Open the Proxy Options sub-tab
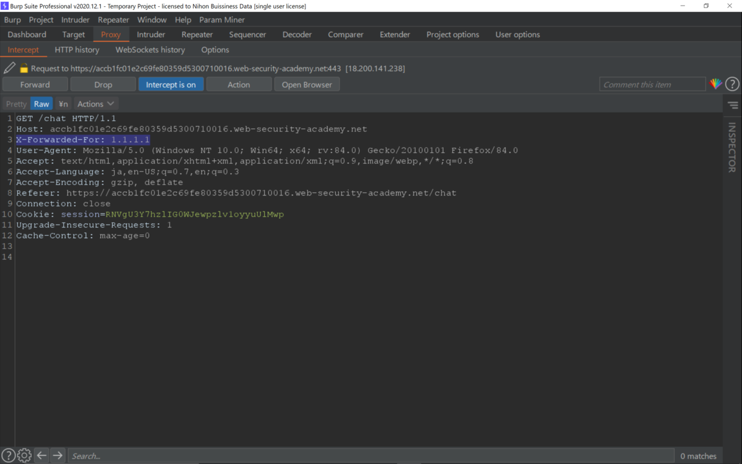The width and height of the screenshot is (742, 464). point(215,49)
